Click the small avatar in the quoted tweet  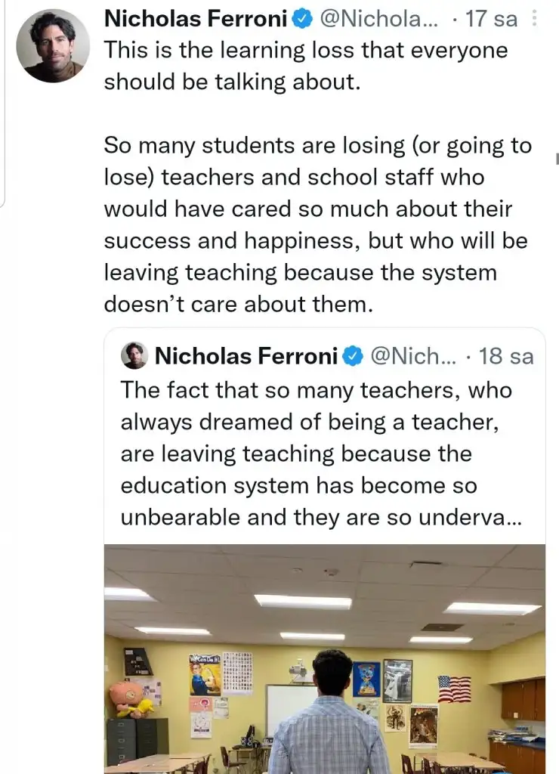tap(134, 355)
